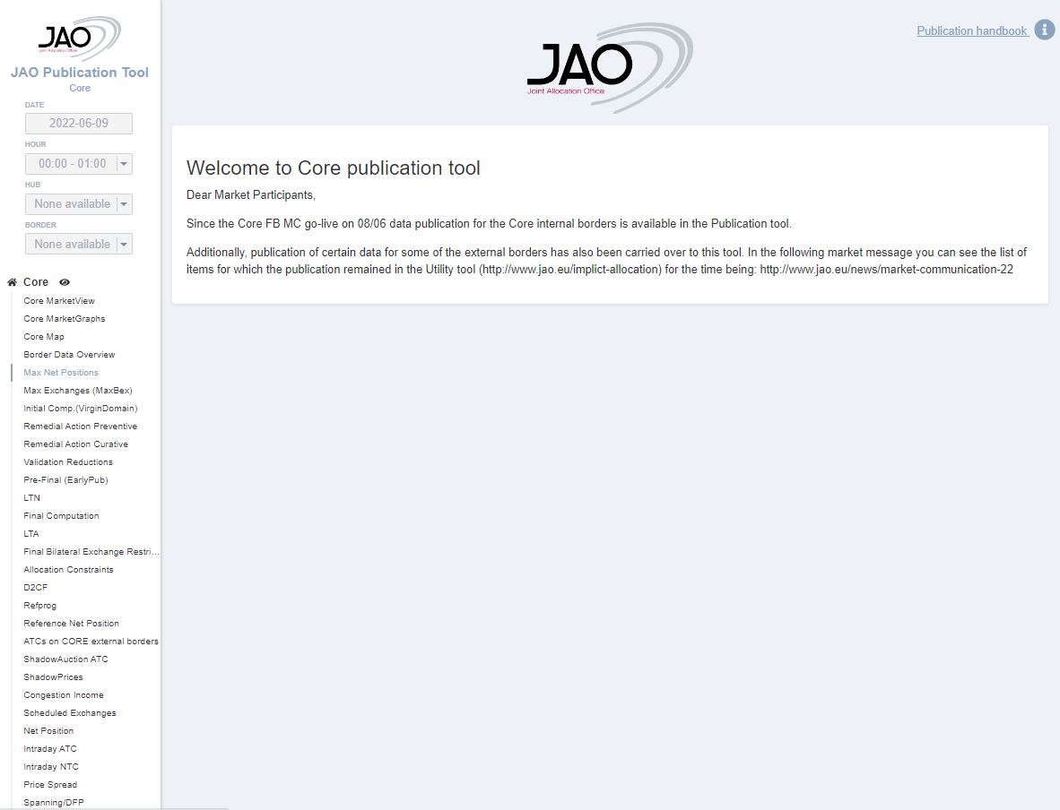The height and width of the screenshot is (810, 1060).
Task: Open the Border dropdown arrow
Action: coord(124,244)
